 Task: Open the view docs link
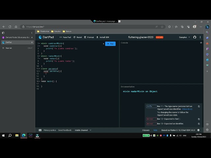187,109
